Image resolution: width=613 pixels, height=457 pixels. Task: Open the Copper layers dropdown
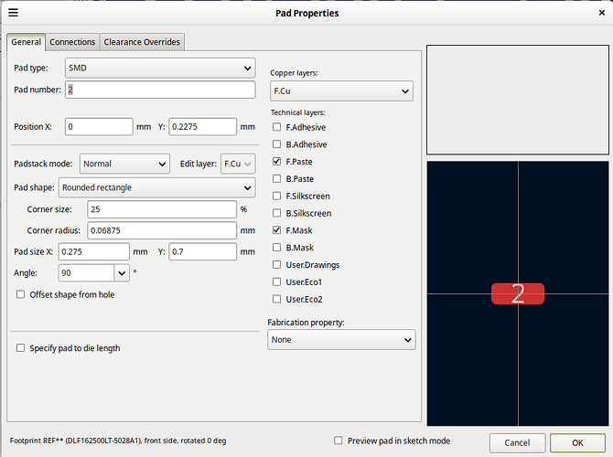click(341, 91)
